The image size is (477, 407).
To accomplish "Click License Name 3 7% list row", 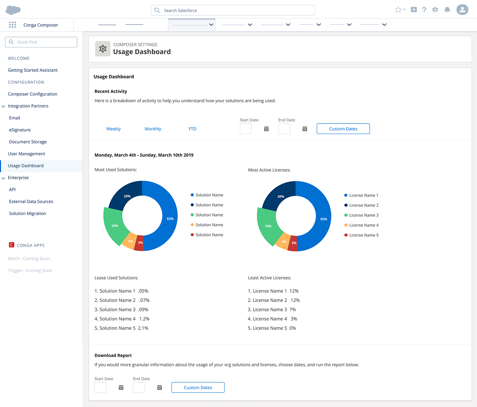I will point(272,310).
